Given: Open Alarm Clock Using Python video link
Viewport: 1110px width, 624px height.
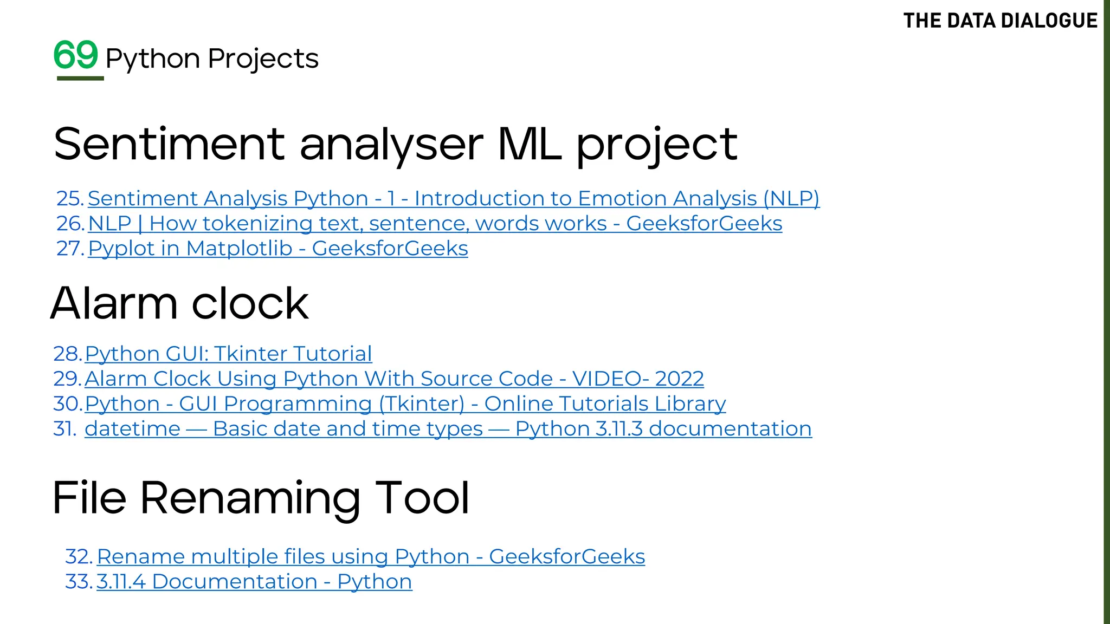Looking at the screenshot, I should (394, 379).
